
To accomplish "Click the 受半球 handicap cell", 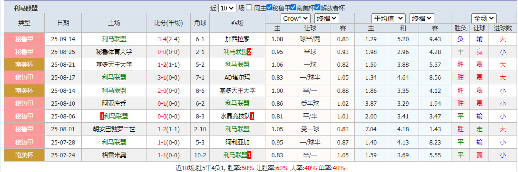I will pyautogui.click(x=310, y=104).
